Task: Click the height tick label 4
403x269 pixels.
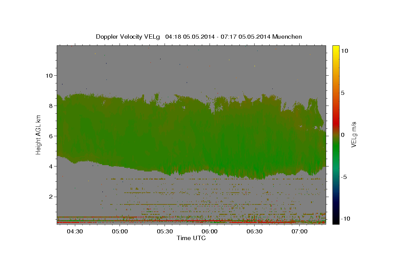Action: (x=51, y=166)
